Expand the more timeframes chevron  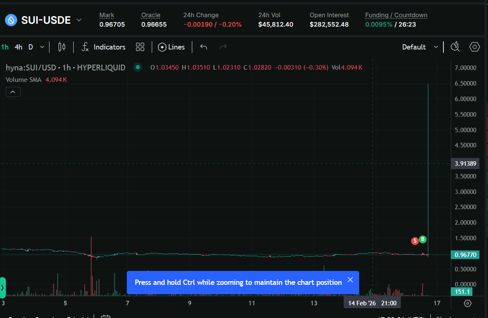pos(42,47)
